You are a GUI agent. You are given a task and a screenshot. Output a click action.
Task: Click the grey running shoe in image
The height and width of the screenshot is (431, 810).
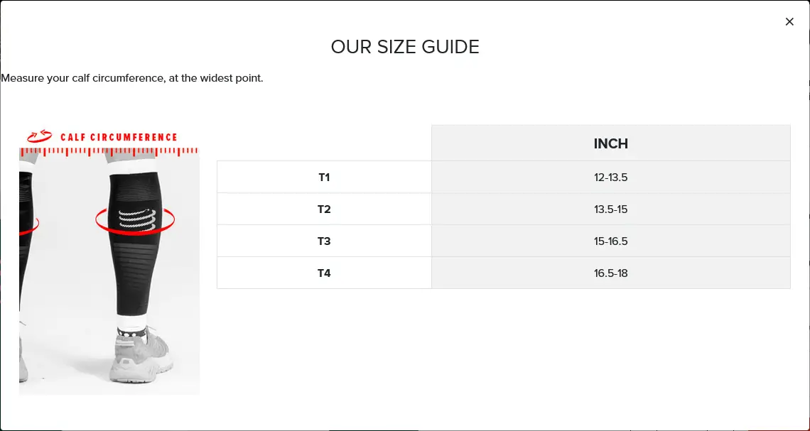pyautogui.click(x=139, y=356)
